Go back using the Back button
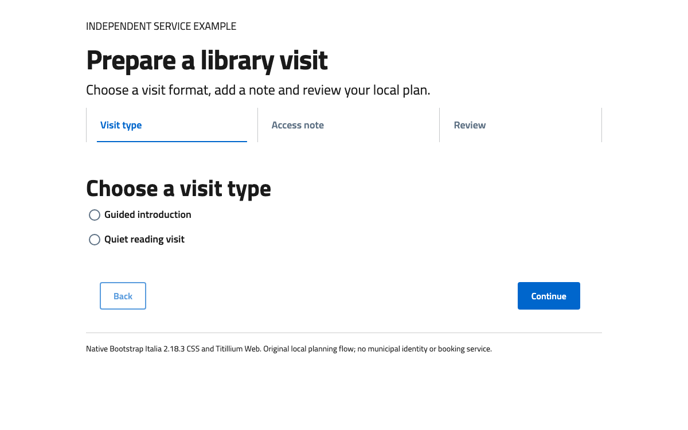 [123, 296]
